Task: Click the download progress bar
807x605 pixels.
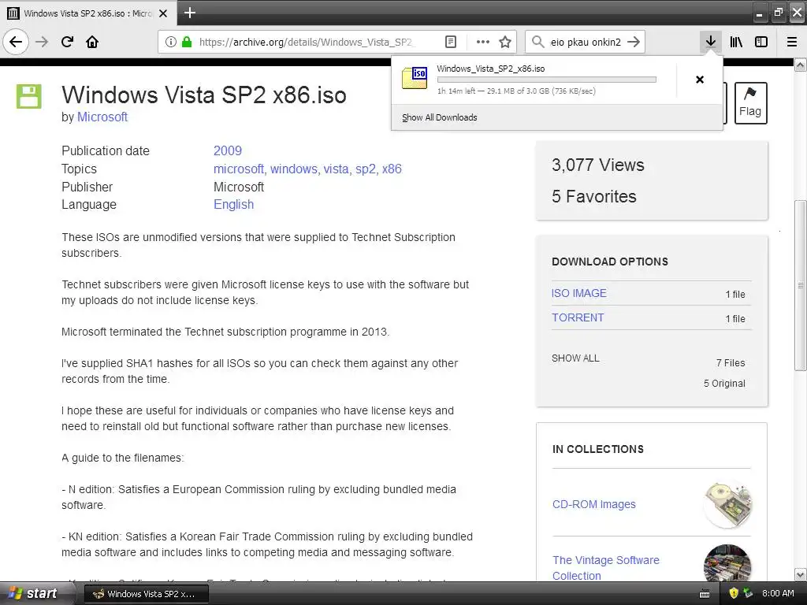Action: [x=547, y=80]
